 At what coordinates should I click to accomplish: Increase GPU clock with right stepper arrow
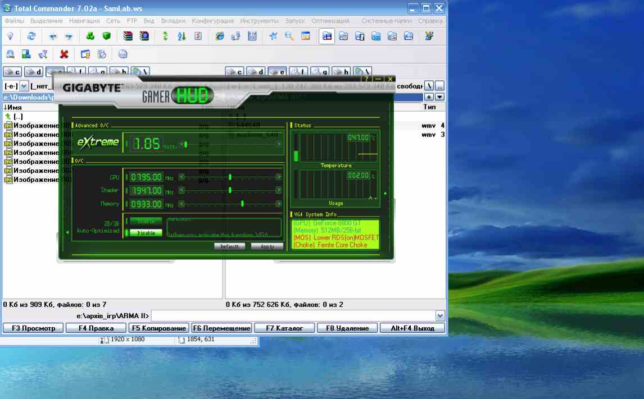click(279, 177)
